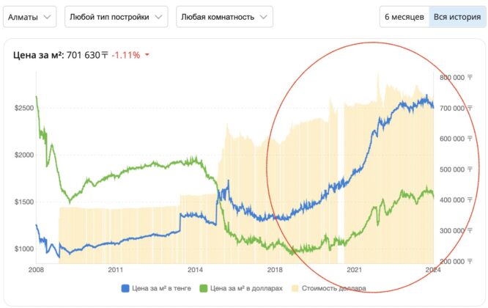
Task: Click the -1.11% price change value
Action: pos(126,55)
